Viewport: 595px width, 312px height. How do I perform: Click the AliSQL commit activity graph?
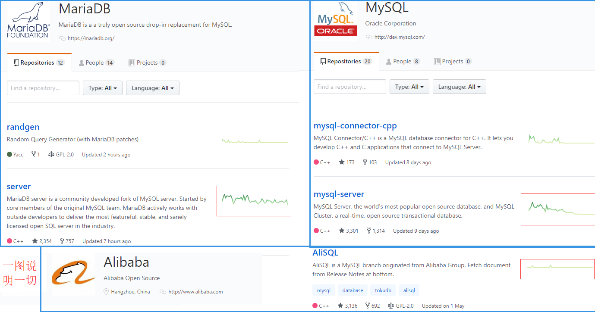pyautogui.click(x=558, y=269)
